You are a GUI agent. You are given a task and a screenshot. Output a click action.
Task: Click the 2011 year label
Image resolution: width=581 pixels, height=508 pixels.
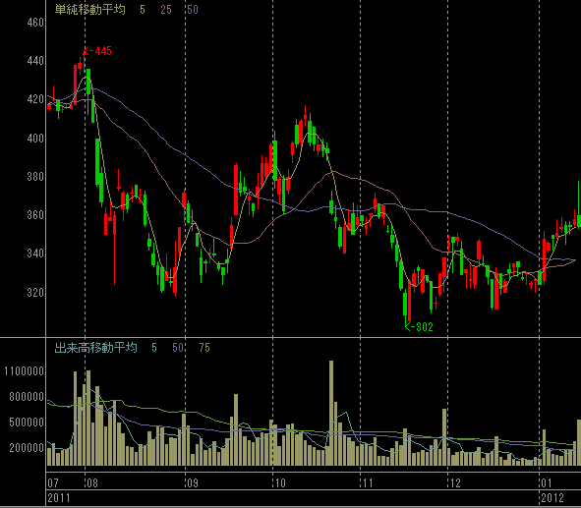(59, 497)
